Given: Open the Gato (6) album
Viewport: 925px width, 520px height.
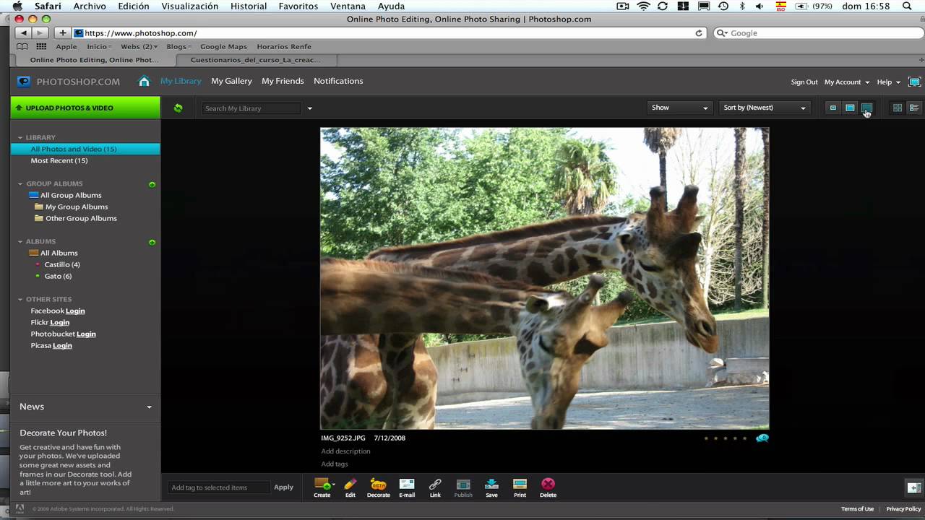Looking at the screenshot, I should point(58,276).
